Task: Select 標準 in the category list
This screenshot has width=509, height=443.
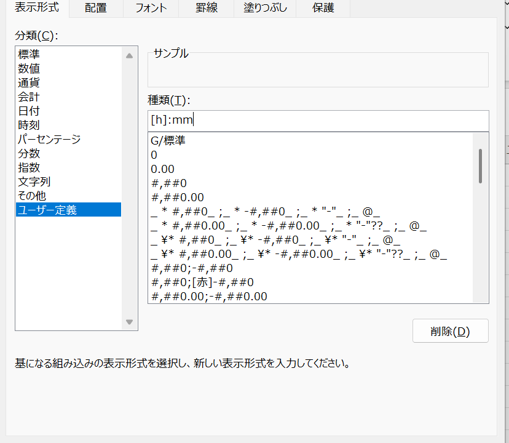Action: pyautogui.click(x=29, y=54)
